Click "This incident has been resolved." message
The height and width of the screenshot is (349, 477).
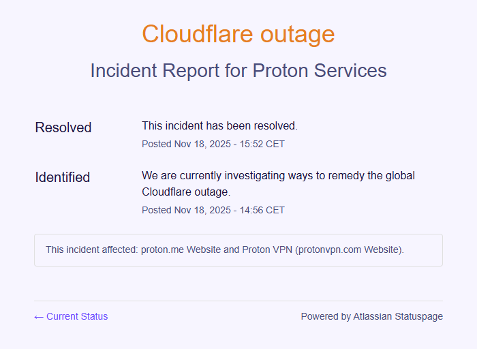pos(219,125)
